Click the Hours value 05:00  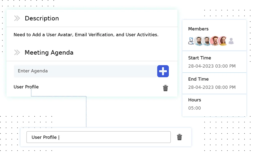195,108
